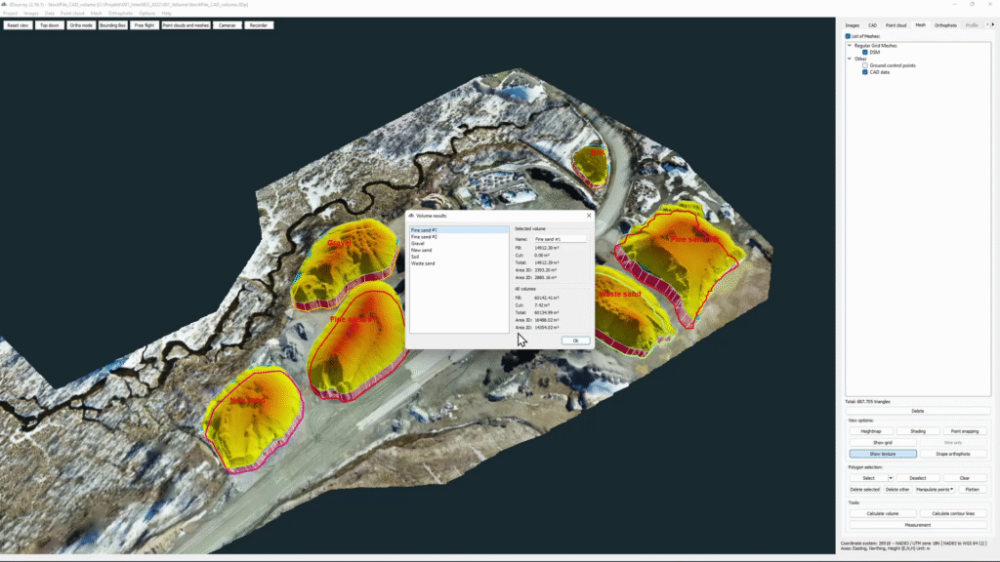Activate Free flight navigation
Screen dimensions: 1000x562
(145, 25)
